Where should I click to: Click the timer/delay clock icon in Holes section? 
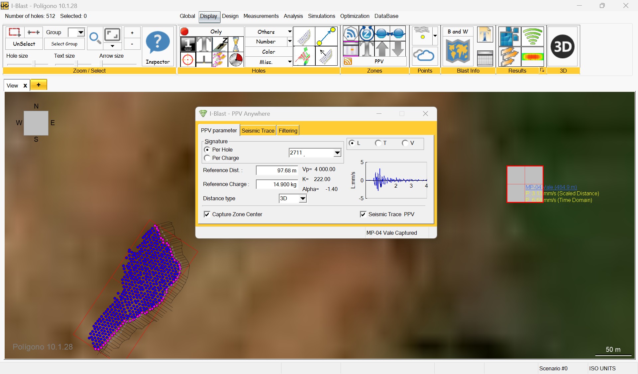tap(236, 60)
